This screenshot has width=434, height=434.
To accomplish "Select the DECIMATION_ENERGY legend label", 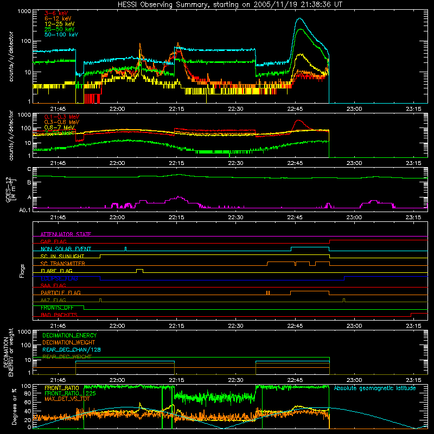I will tap(69, 335).
